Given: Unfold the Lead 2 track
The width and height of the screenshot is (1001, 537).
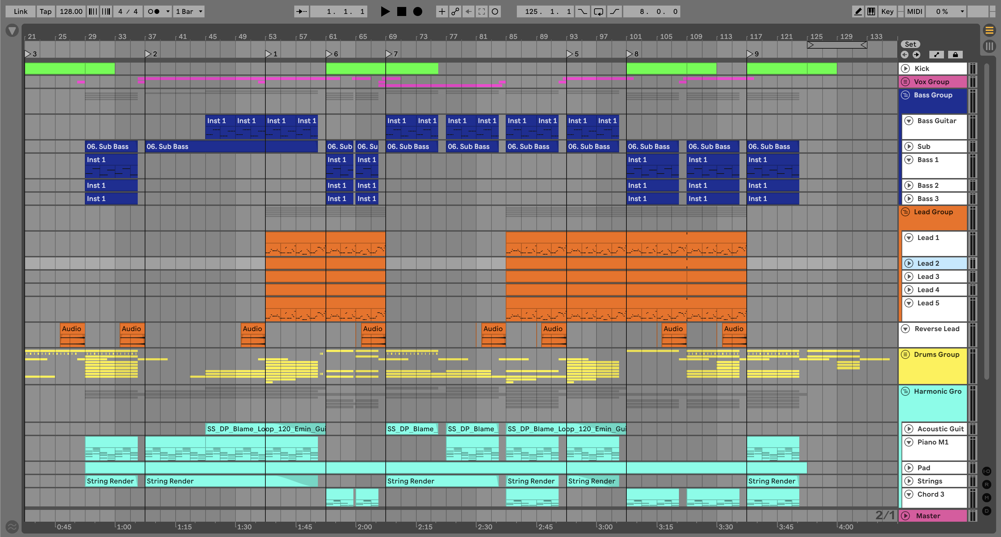Looking at the screenshot, I should pyautogui.click(x=908, y=263).
